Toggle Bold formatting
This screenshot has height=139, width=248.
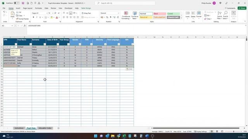[33, 17]
